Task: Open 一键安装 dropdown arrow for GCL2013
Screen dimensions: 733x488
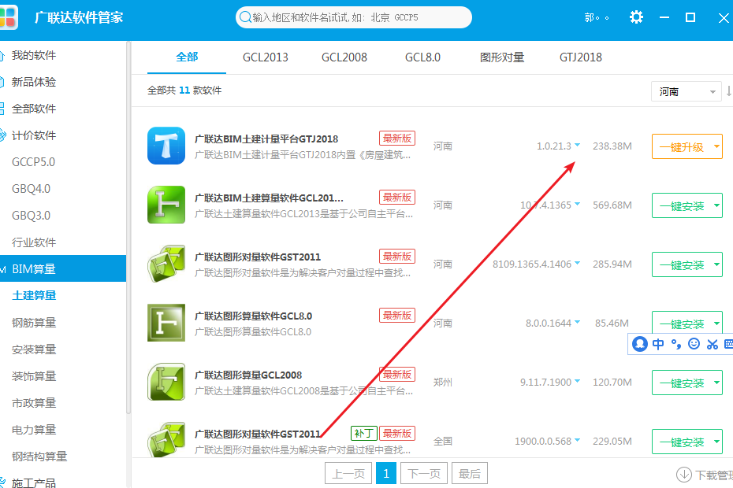Action: 716,205
